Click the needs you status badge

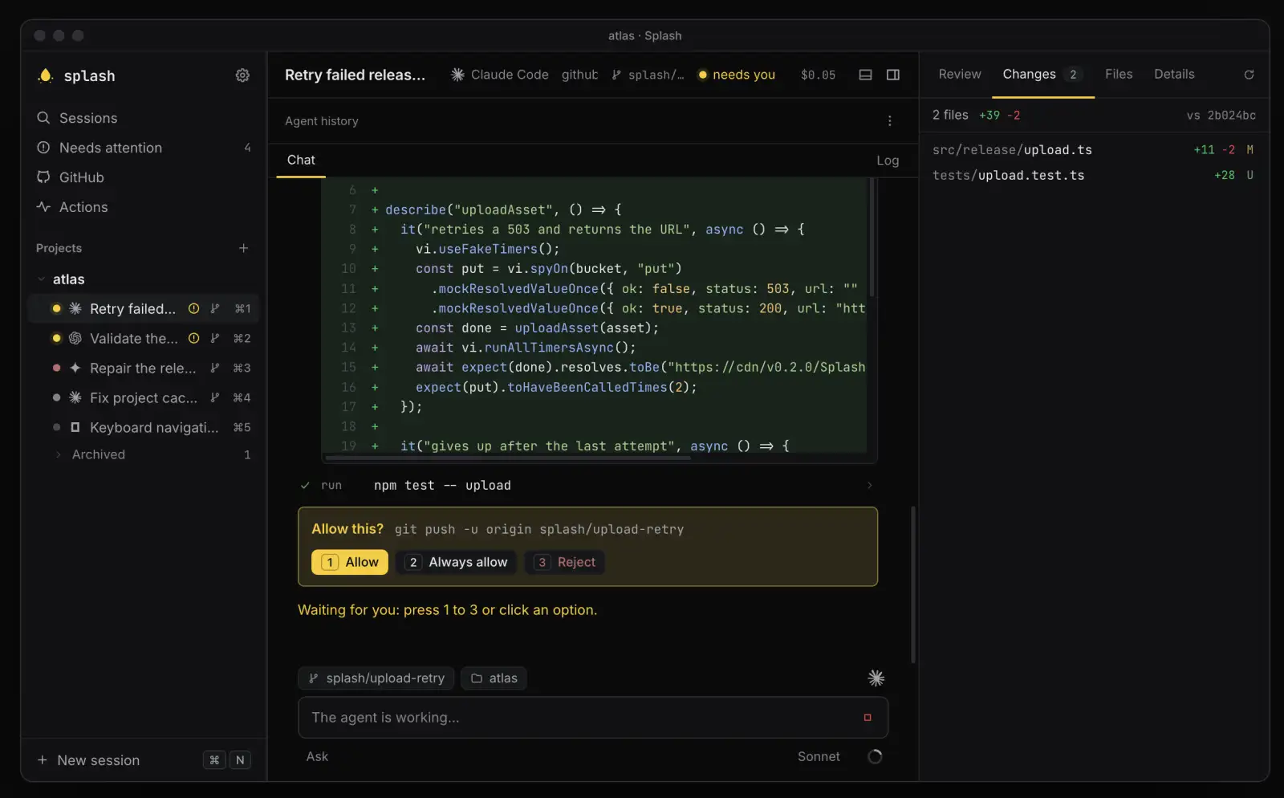click(x=737, y=75)
